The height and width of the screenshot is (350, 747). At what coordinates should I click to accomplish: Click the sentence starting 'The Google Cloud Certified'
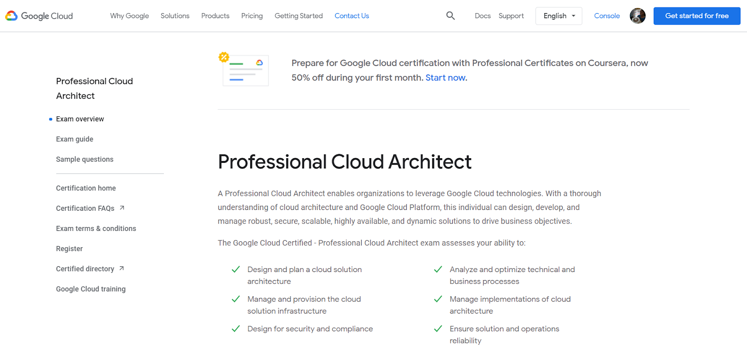tap(372, 243)
